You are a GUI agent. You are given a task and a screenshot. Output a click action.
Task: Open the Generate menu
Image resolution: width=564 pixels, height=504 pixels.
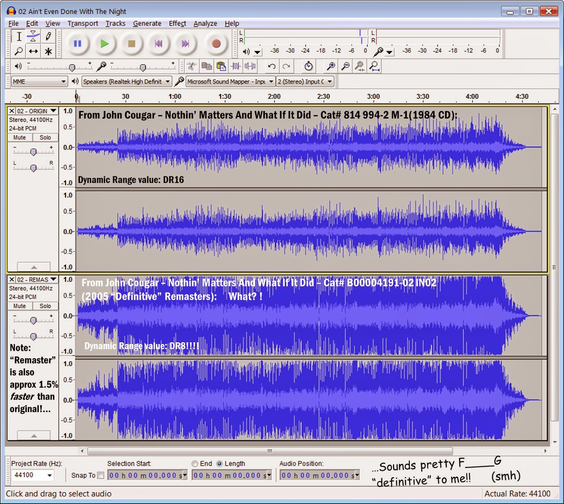147,23
